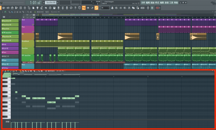
Task: Toggle playlist magnet snap icon
Action: pos(5,12)
